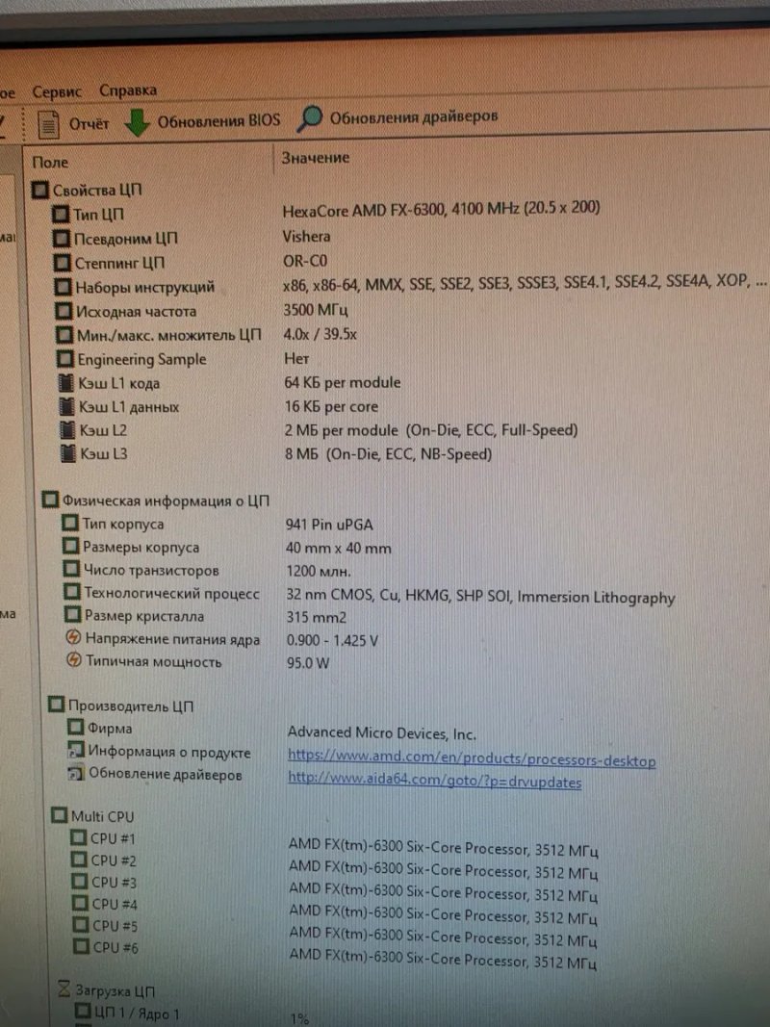Select the CPU #5 row
This screenshot has height=1027, width=770.
point(334,933)
